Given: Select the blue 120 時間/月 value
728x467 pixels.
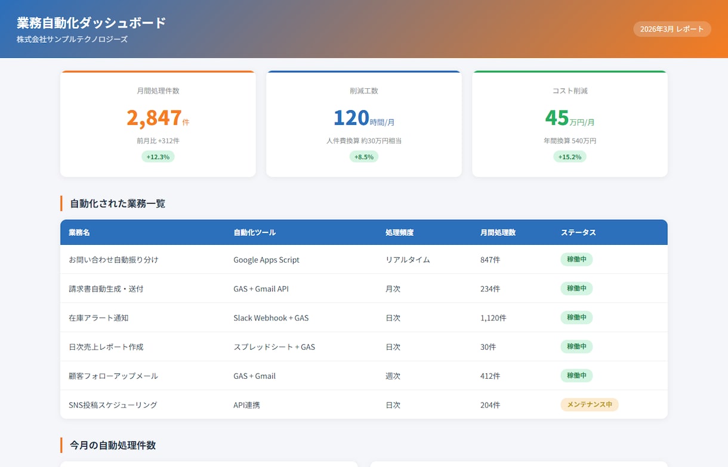Looking at the screenshot, I should 364,118.
